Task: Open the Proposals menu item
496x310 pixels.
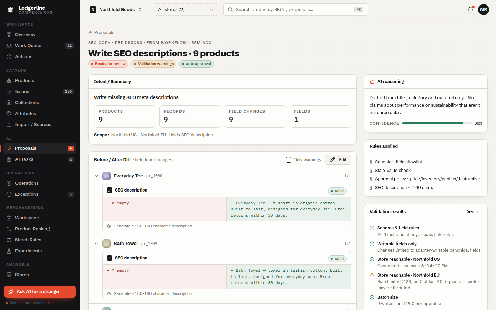Action: 40,148
